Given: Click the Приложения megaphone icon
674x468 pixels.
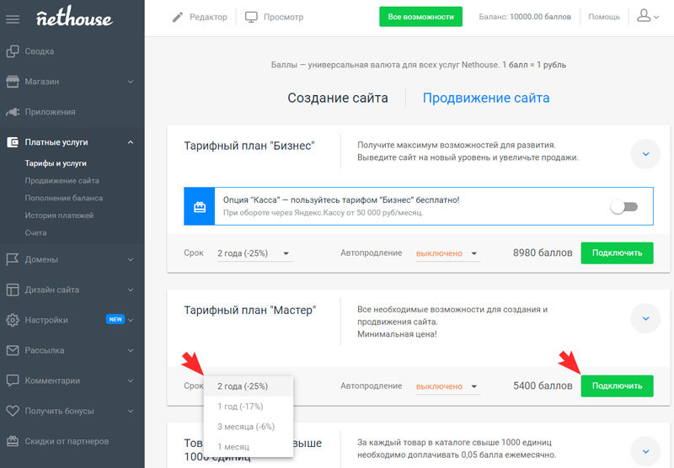Looking at the screenshot, I should [x=13, y=112].
